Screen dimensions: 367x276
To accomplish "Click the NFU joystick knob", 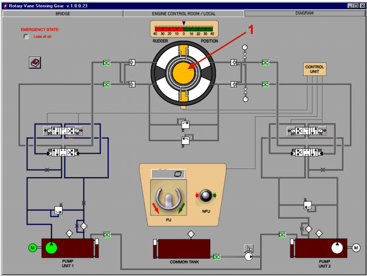I will (206, 196).
